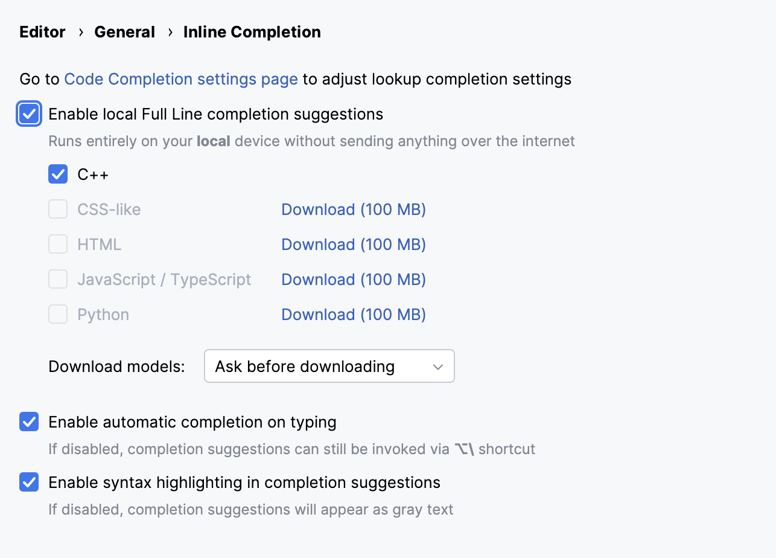Enable the HTML completion checkbox

click(57, 244)
